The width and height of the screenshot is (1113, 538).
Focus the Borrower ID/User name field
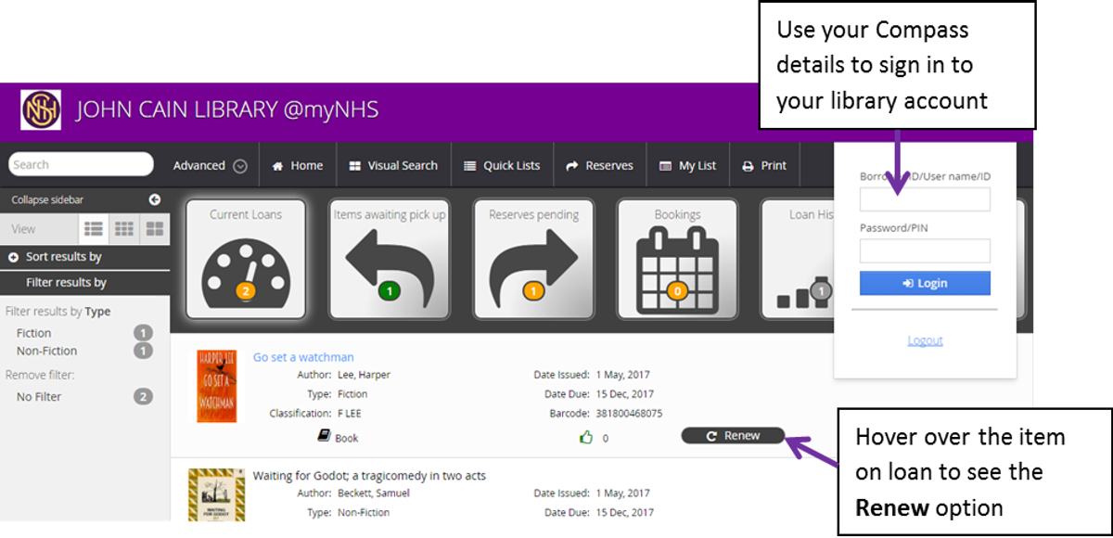[925, 199]
